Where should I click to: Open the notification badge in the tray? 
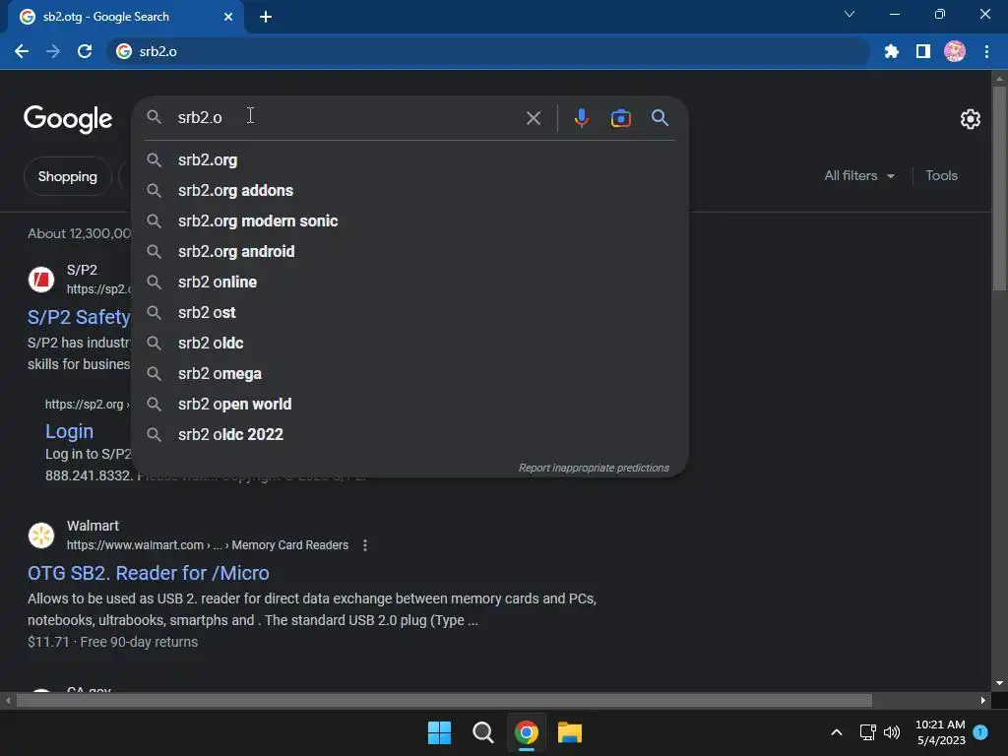[980, 732]
